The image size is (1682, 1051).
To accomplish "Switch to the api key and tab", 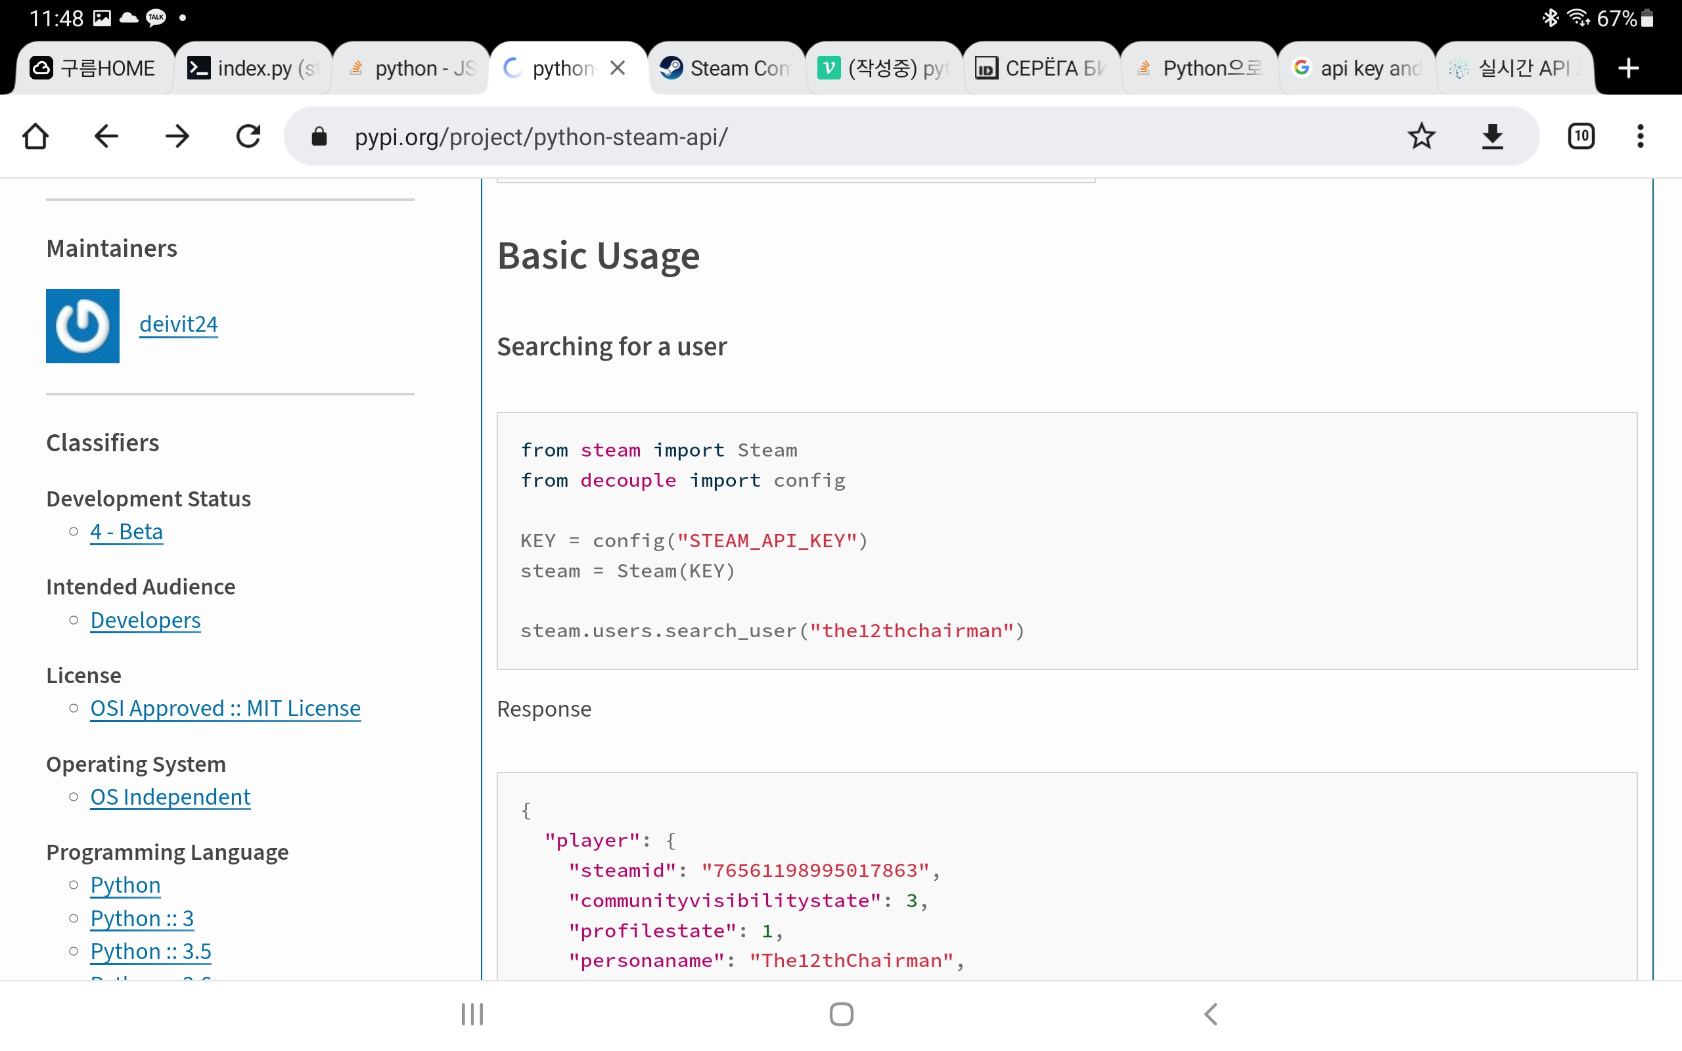I will coord(1357,68).
